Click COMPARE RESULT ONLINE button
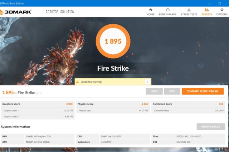Viewport: 229px width, 152px height. 203,91
